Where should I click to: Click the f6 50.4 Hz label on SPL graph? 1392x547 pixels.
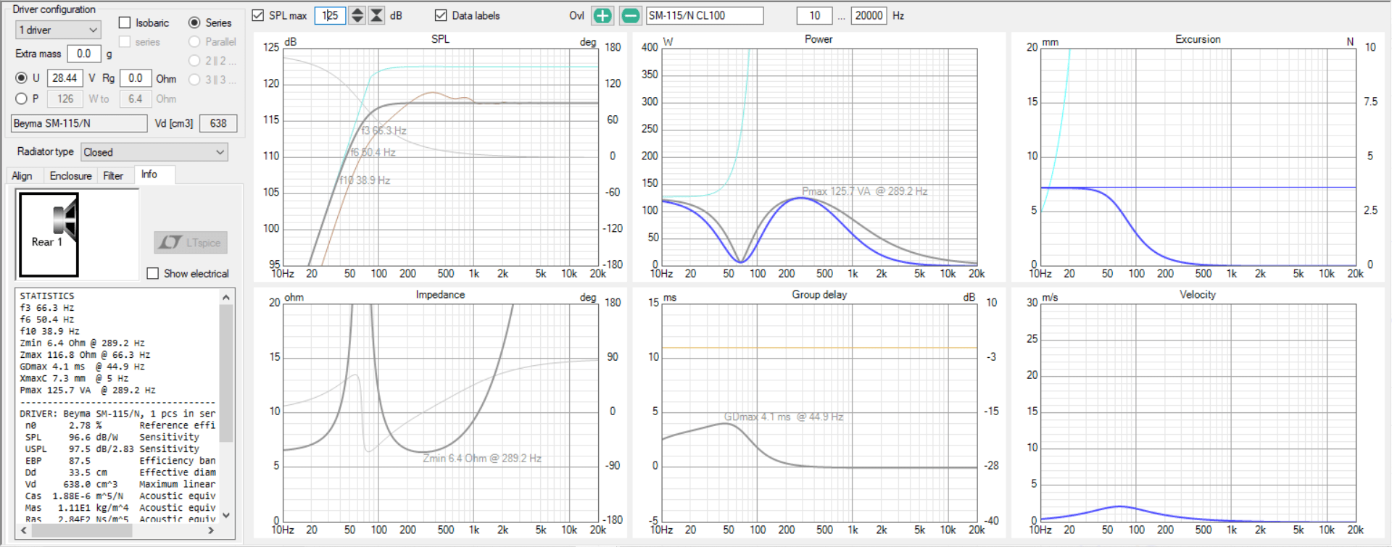coord(373,152)
